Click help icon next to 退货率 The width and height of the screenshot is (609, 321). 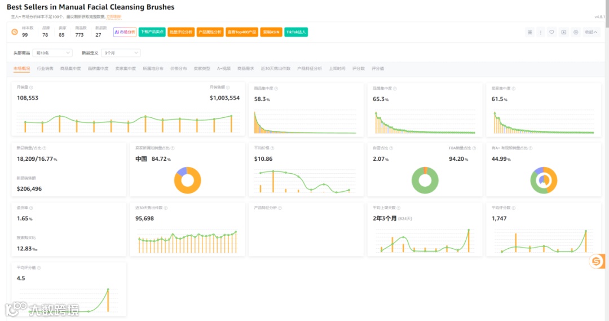[31, 208]
